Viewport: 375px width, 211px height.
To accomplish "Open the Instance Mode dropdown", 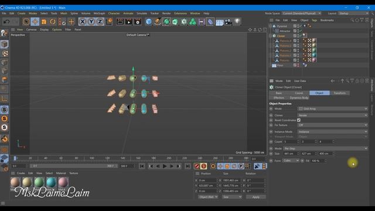I will click(x=332, y=132).
